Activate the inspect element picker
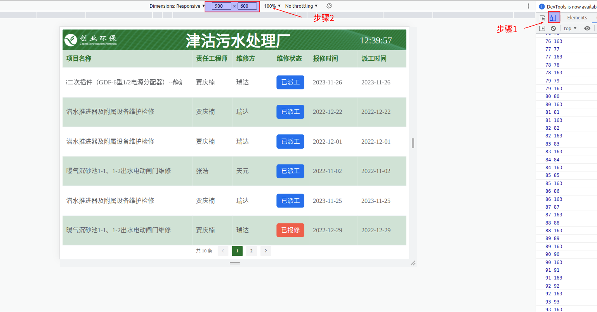 coord(543,18)
